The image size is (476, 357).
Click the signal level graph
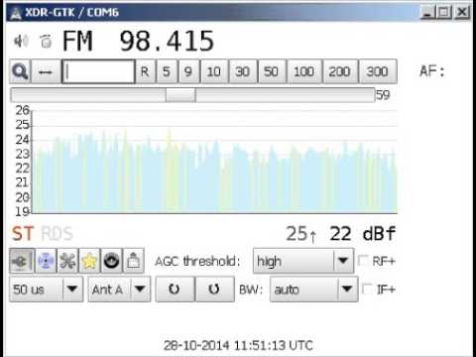(214, 162)
